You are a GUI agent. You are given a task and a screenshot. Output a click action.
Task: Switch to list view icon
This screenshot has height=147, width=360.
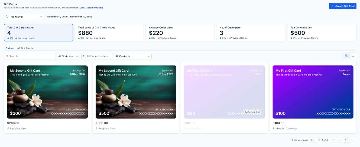[x=353, y=56]
